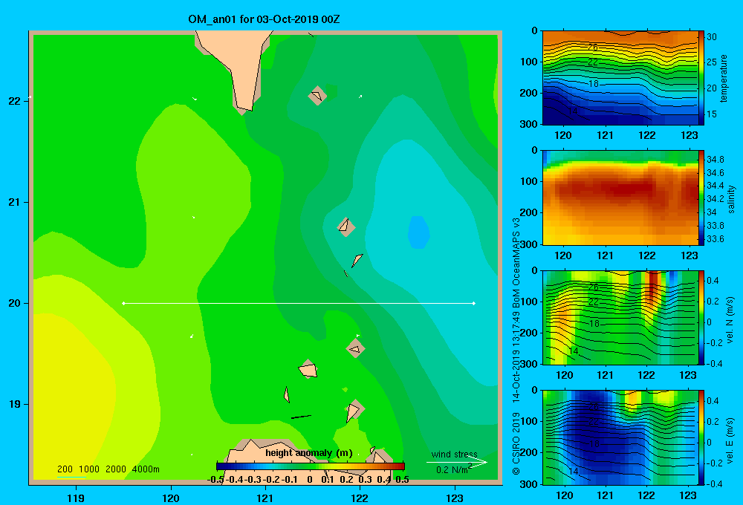This screenshot has width=743, height=505.
Task: Click the longitude 120 label below the main map
Action: [x=171, y=498]
